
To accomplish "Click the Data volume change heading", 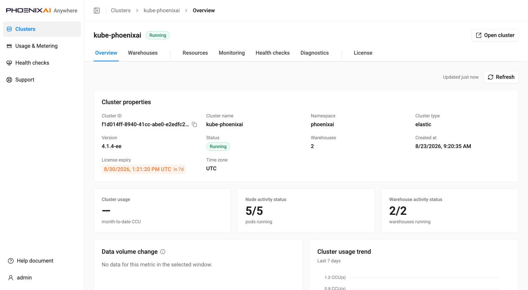I will click(x=130, y=252).
